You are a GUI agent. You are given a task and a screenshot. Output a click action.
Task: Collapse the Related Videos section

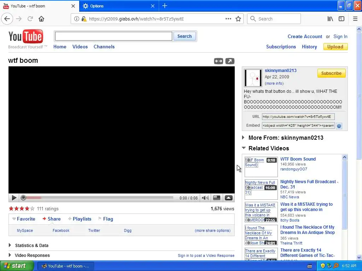pyautogui.click(x=244, y=148)
